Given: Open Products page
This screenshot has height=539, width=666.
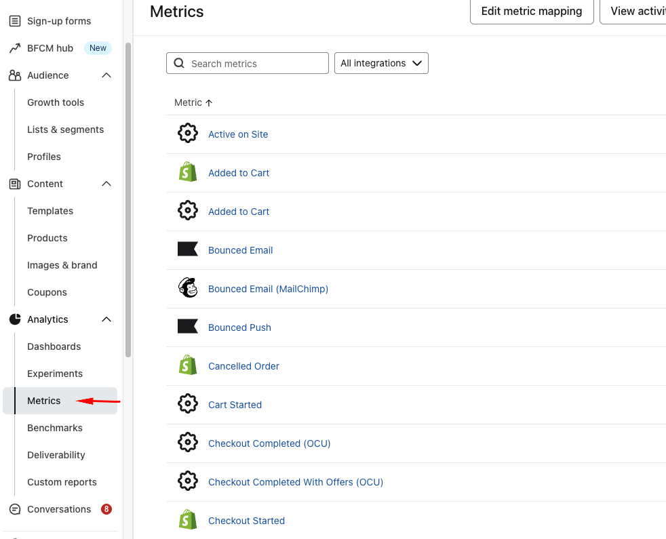Looking at the screenshot, I should point(47,238).
